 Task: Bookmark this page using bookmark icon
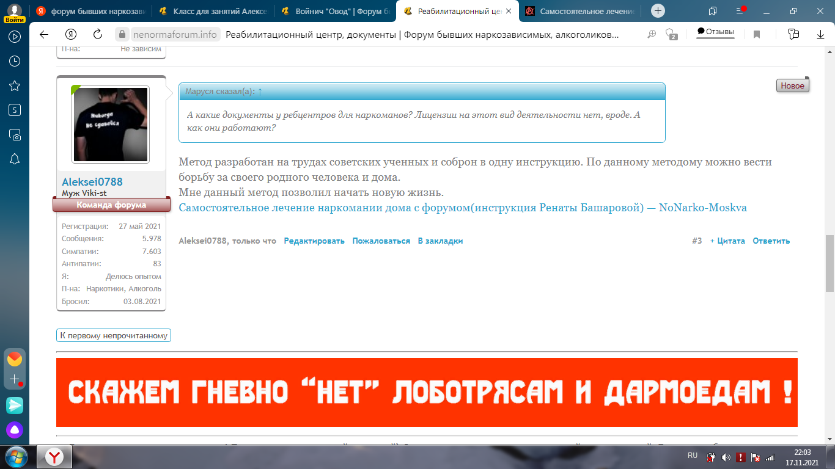click(757, 35)
